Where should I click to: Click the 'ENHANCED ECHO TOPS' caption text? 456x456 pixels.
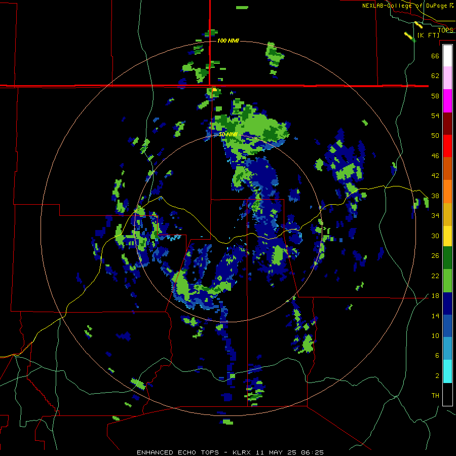click(x=178, y=452)
